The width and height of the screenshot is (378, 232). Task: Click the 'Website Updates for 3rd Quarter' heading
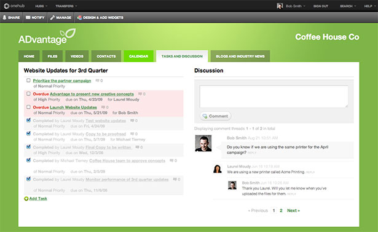coord(66,71)
